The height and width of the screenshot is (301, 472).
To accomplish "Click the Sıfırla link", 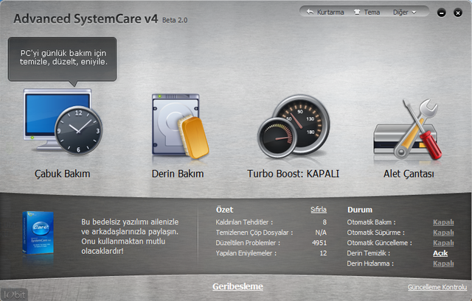I will point(319,210).
